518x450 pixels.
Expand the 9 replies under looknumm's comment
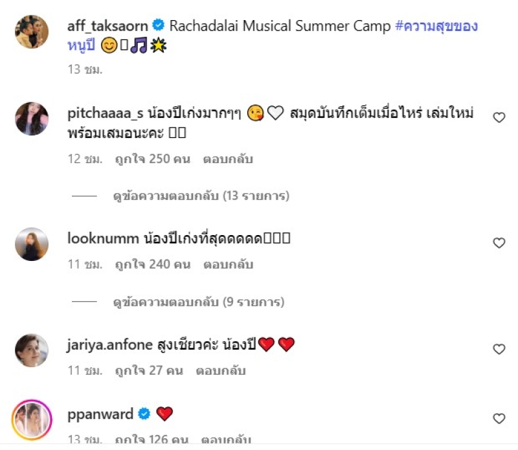click(x=199, y=302)
